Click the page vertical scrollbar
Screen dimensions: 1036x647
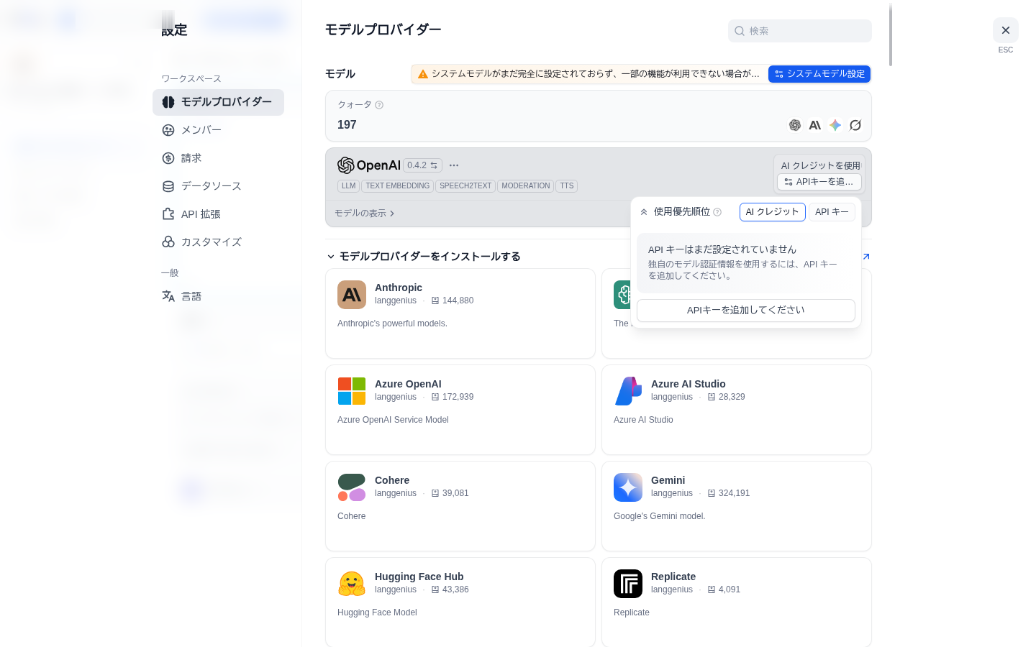(x=891, y=35)
